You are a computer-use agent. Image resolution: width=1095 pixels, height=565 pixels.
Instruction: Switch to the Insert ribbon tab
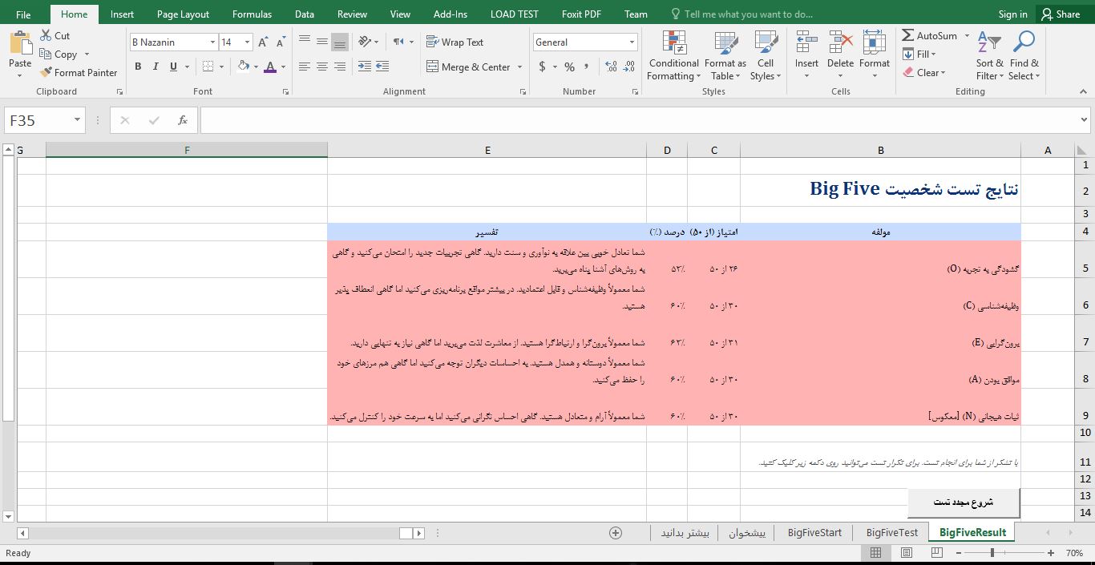tap(122, 14)
